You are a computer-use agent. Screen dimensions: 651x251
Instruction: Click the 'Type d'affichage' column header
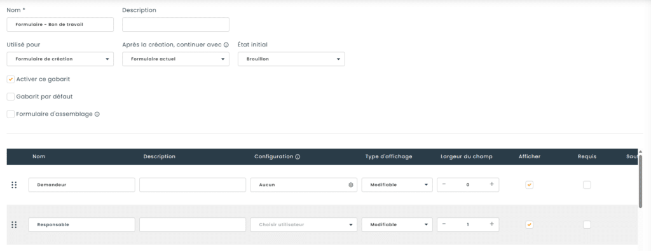pyautogui.click(x=388, y=157)
